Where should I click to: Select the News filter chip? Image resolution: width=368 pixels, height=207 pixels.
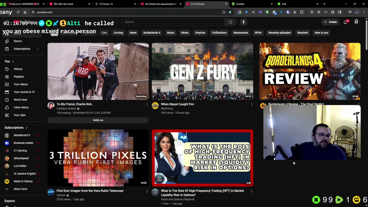coord(133,33)
